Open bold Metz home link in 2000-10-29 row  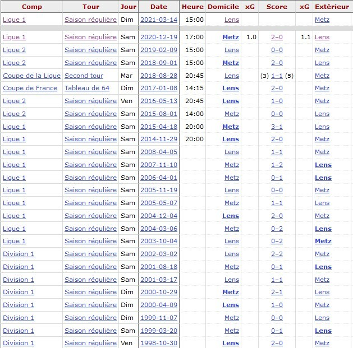click(231, 293)
